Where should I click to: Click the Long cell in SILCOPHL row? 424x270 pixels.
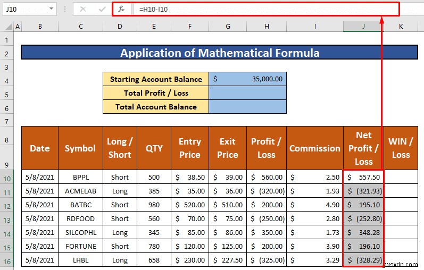[120, 232]
